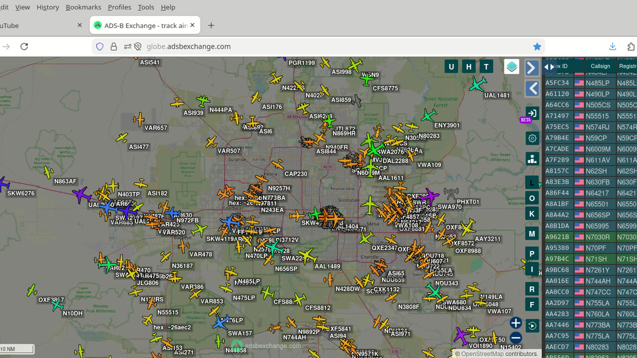Toggle the K map option

531,213
